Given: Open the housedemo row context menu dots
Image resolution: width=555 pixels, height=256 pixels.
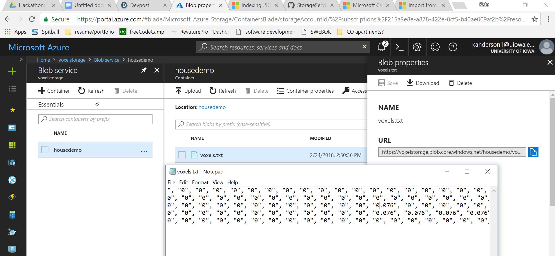Looking at the screenshot, I should click(144, 151).
